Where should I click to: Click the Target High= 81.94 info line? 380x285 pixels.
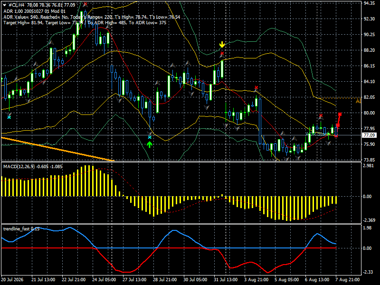pyautogui.click(x=85, y=23)
